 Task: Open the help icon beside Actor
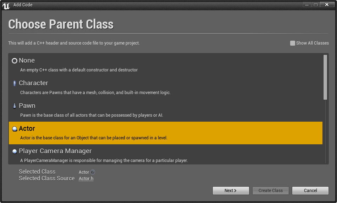[x=93, y=172]
